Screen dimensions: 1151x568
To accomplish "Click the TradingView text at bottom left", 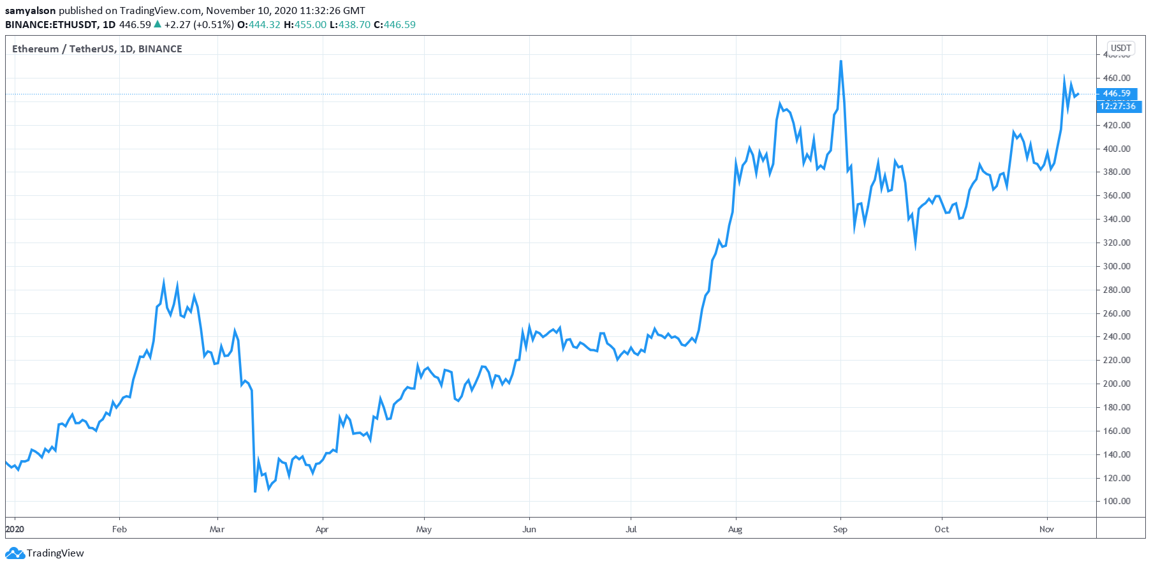I will pyautogui.click(x=55, y=553).
